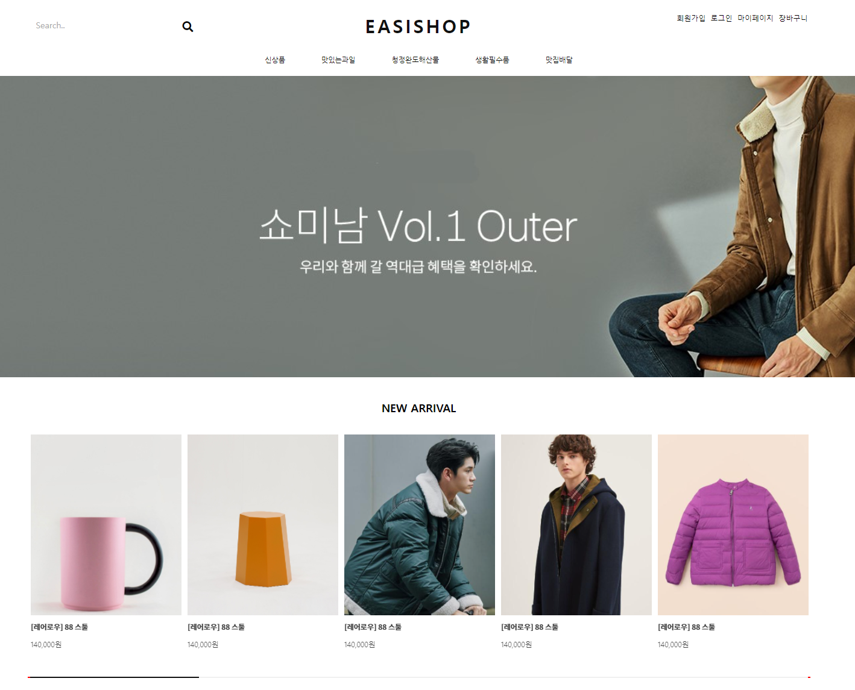Open the orange stool product thumbnail
The height and width of the screenshot is (690, 855).
pos(263,525)
